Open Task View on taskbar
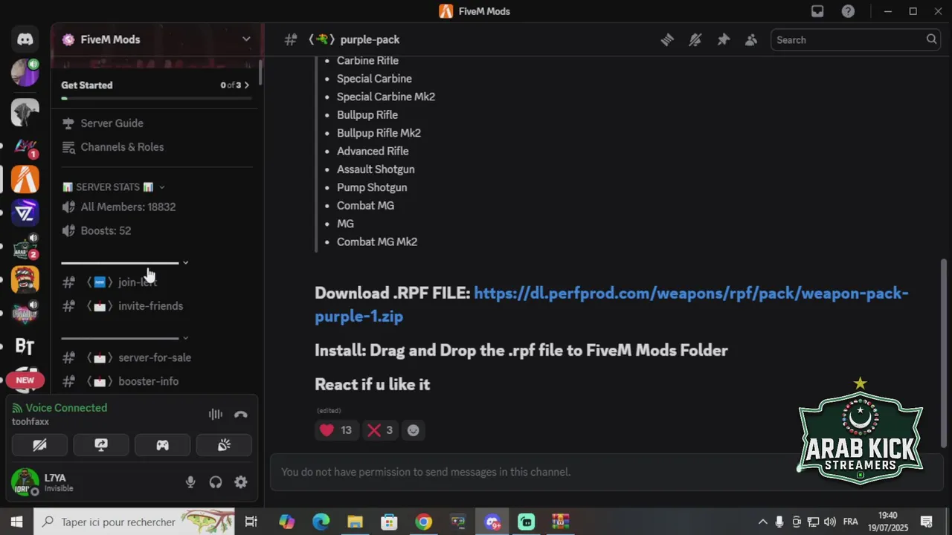The height and width of the screenshot is (535, 952). [x=251, y=522]
